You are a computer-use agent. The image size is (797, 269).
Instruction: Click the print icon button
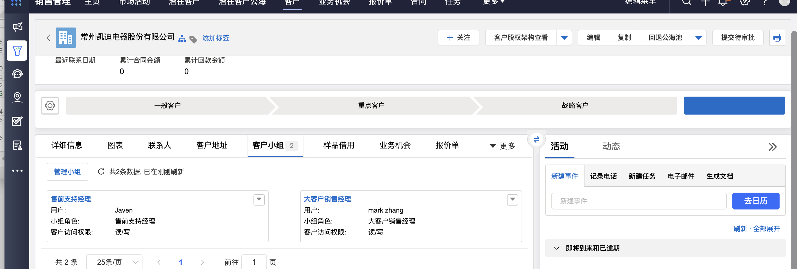click(x=777, y=38)
